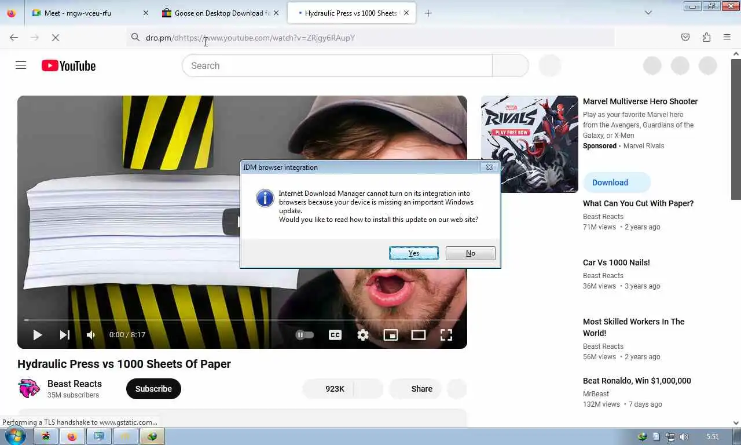Viewport: 741px width, 445px height.
Task: Open 'Car Vs 1000 Nails!' video
Action: coord(617,262)
